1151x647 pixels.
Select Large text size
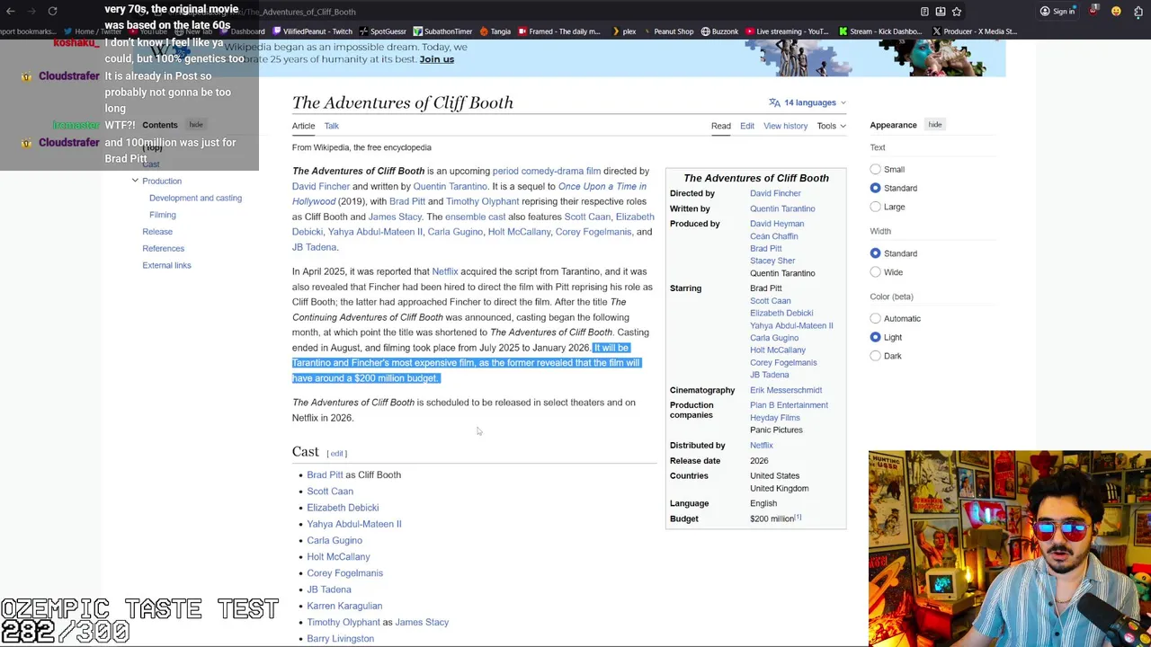pyautogui.click(x=875, y=207)
